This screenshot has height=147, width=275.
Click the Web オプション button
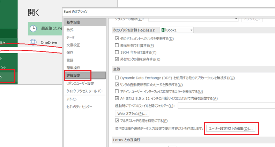[x=132, y=114]
